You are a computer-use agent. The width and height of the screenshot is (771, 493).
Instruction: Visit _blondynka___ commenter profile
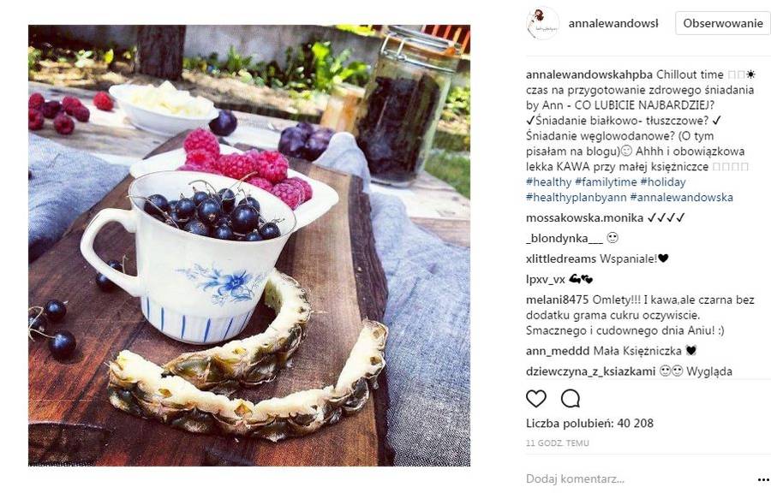[565, 239]
